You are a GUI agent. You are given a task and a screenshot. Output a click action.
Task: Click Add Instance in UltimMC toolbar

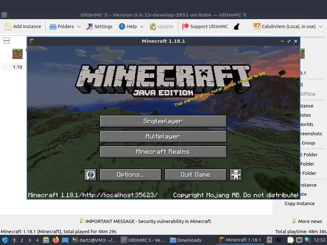(23, 26)
